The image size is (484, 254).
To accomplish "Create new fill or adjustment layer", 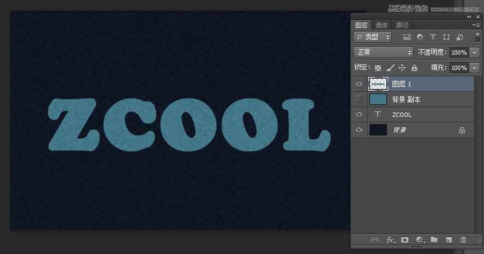I will point(420,240).
